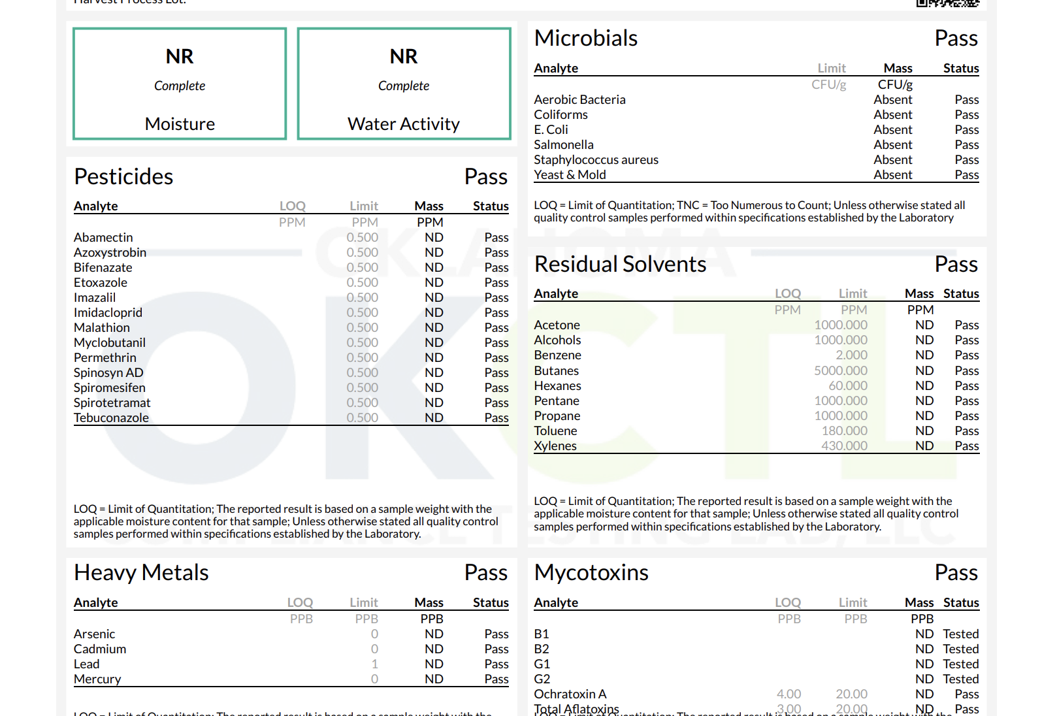Click the Residual Solvents overall Pass result
Image resolution: width=1040 pixels, height=716 pixels.
tap(956, 264)
